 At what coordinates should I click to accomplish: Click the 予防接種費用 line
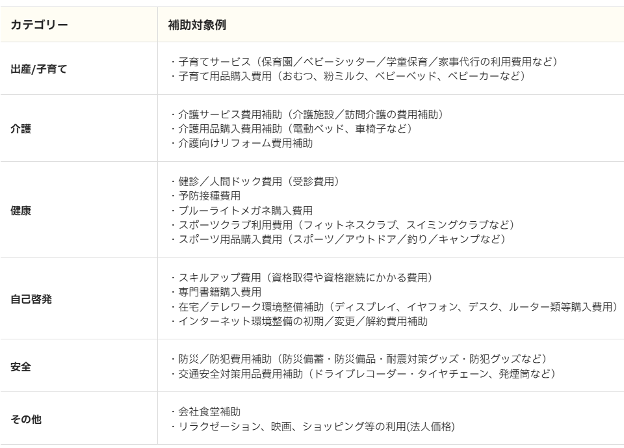tap(205, 196)
